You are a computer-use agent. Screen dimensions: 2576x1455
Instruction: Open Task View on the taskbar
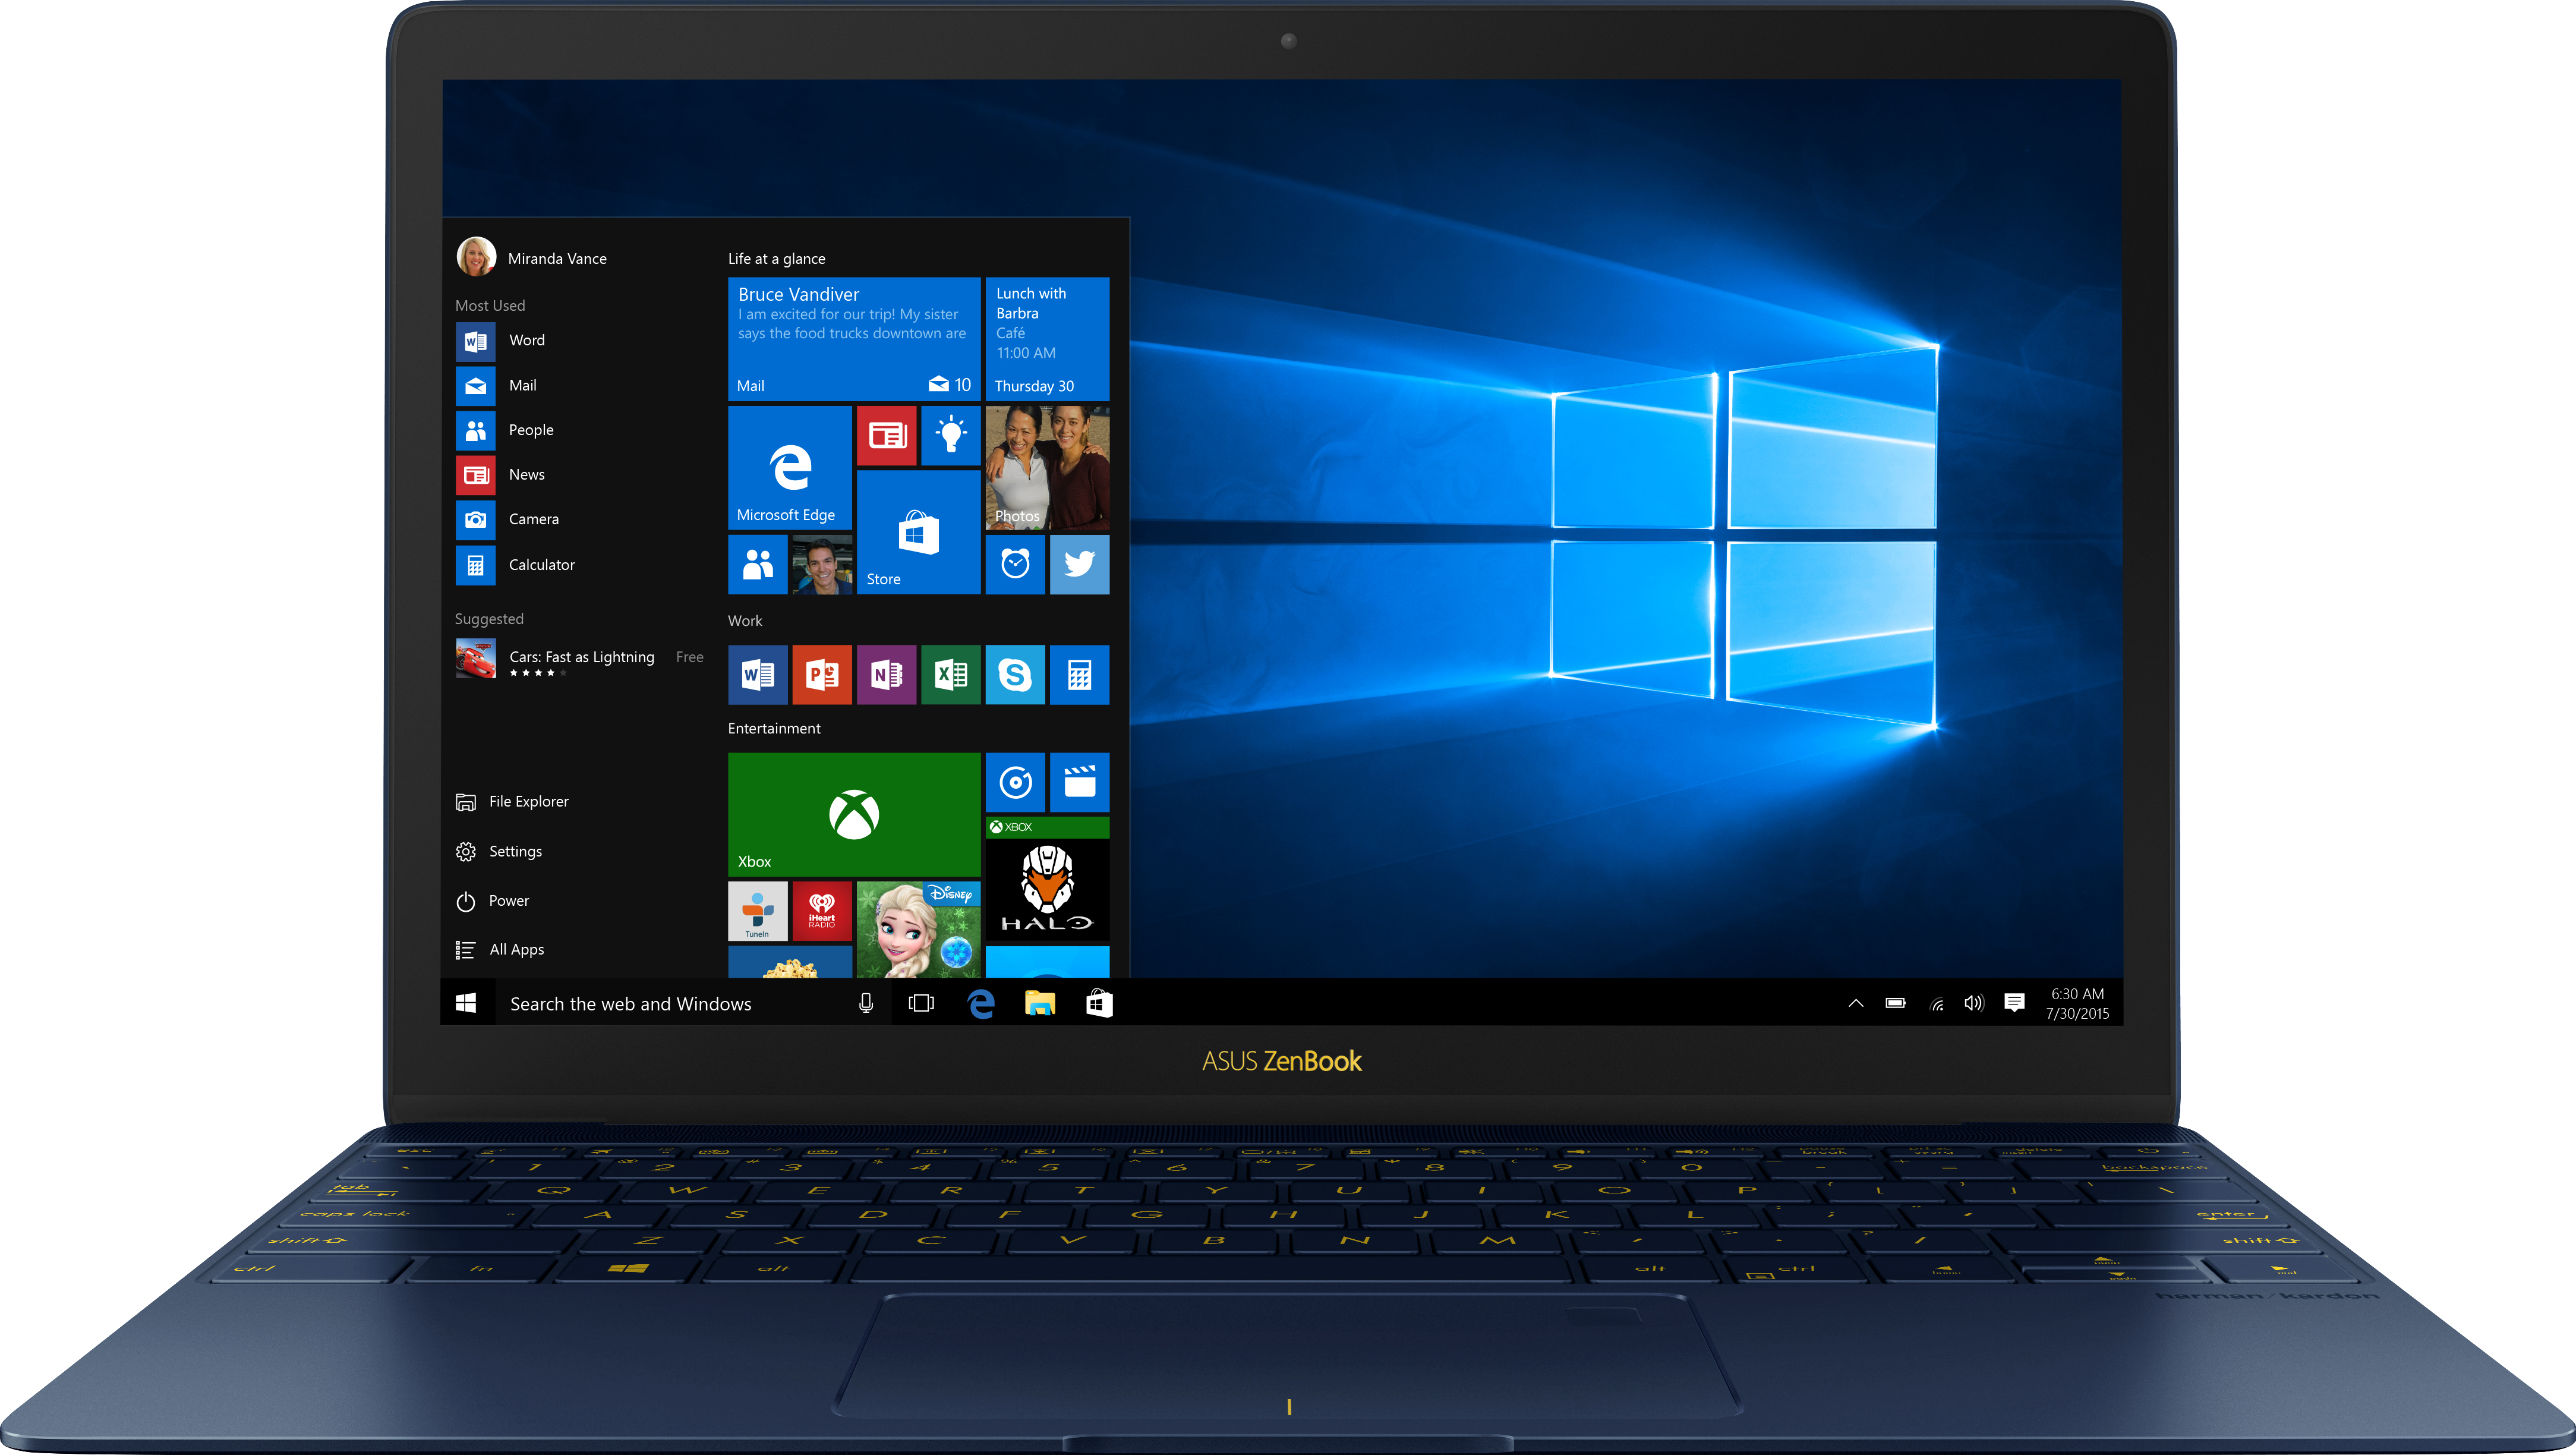pos(921,1003)
